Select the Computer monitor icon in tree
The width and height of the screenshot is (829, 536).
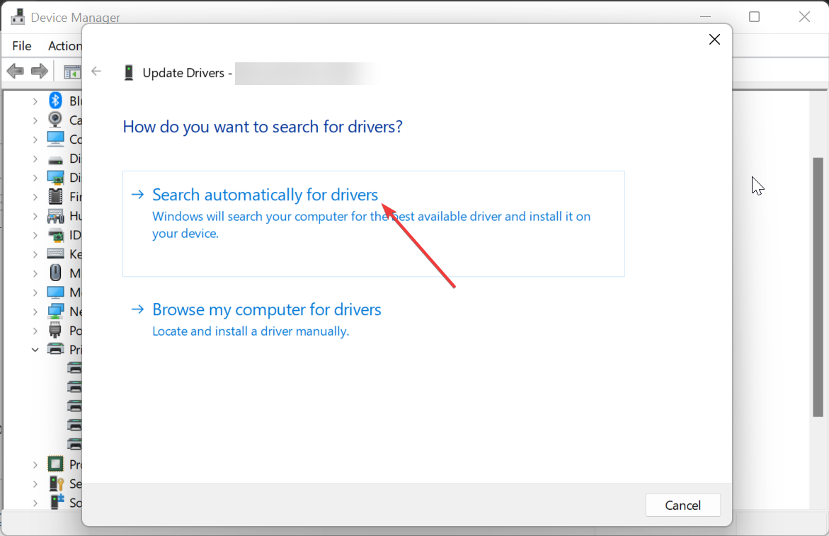[55, 139]
